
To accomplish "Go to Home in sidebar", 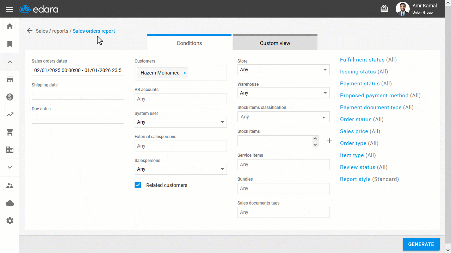I will 10,26.
